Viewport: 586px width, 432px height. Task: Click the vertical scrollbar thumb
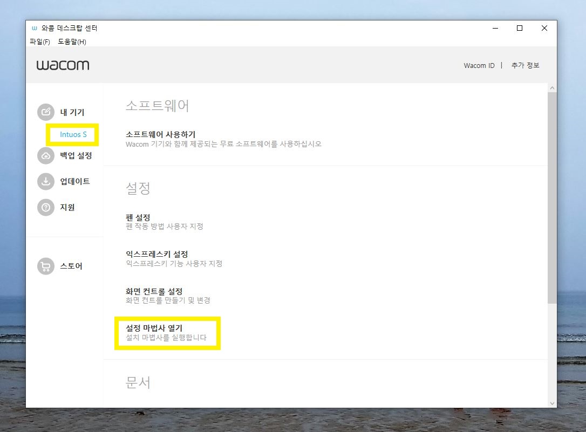[552, 198]
